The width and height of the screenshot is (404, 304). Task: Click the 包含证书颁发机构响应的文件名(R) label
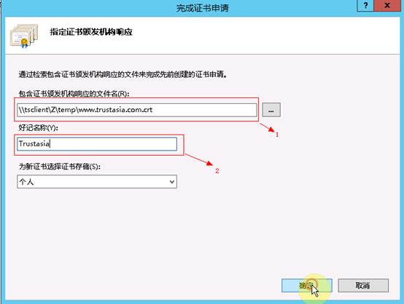tap(74, 94)
